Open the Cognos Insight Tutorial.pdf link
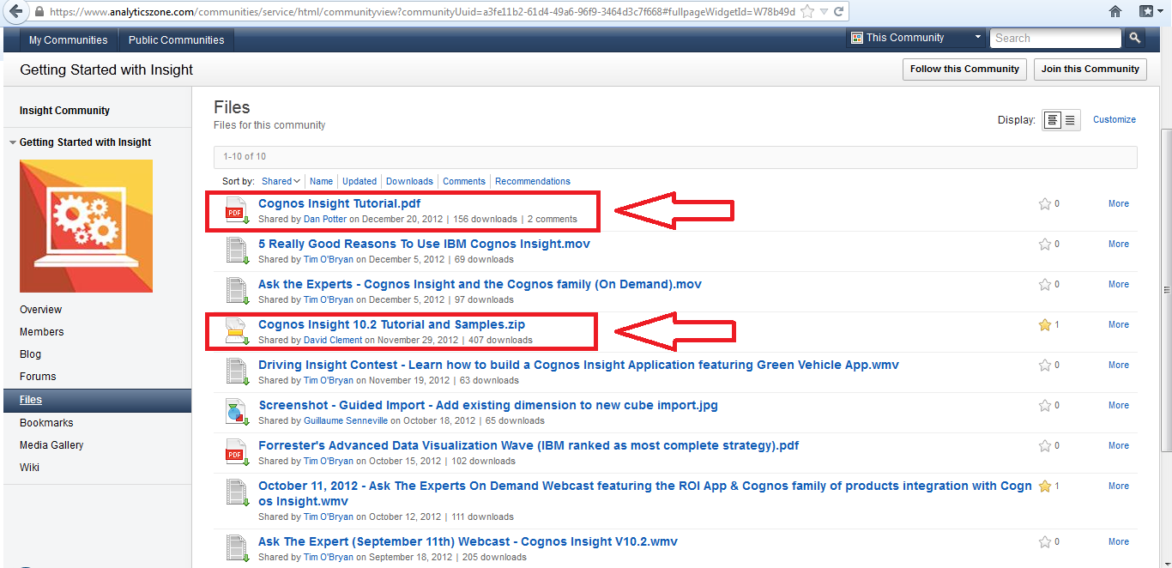The image size is (1172, 568). [340, 204]
